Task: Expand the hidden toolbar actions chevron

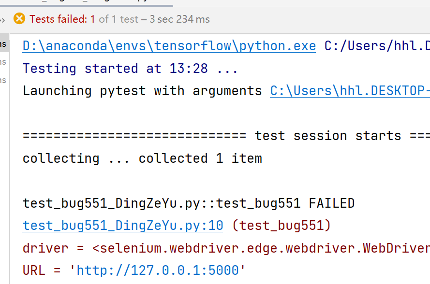Action: 2,19
